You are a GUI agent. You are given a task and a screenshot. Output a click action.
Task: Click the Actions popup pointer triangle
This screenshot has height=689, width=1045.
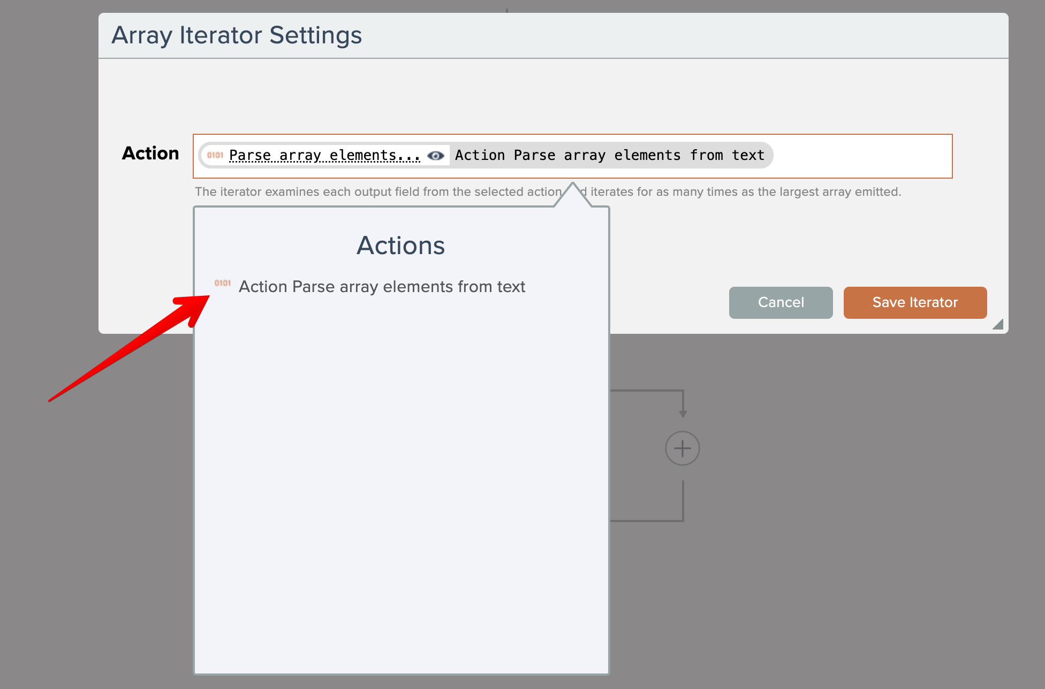click(x=573, y=196)
